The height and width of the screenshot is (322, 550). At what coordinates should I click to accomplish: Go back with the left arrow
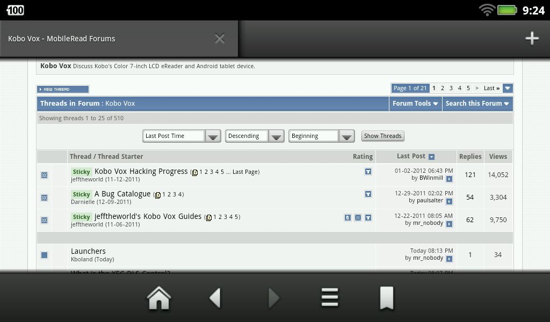tap(215, 298)
